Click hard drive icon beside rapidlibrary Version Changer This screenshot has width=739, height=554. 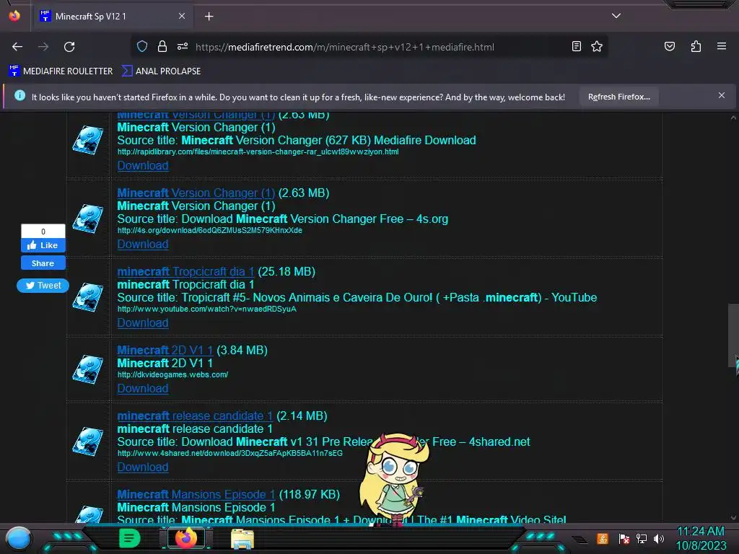[x=87, y=139]
